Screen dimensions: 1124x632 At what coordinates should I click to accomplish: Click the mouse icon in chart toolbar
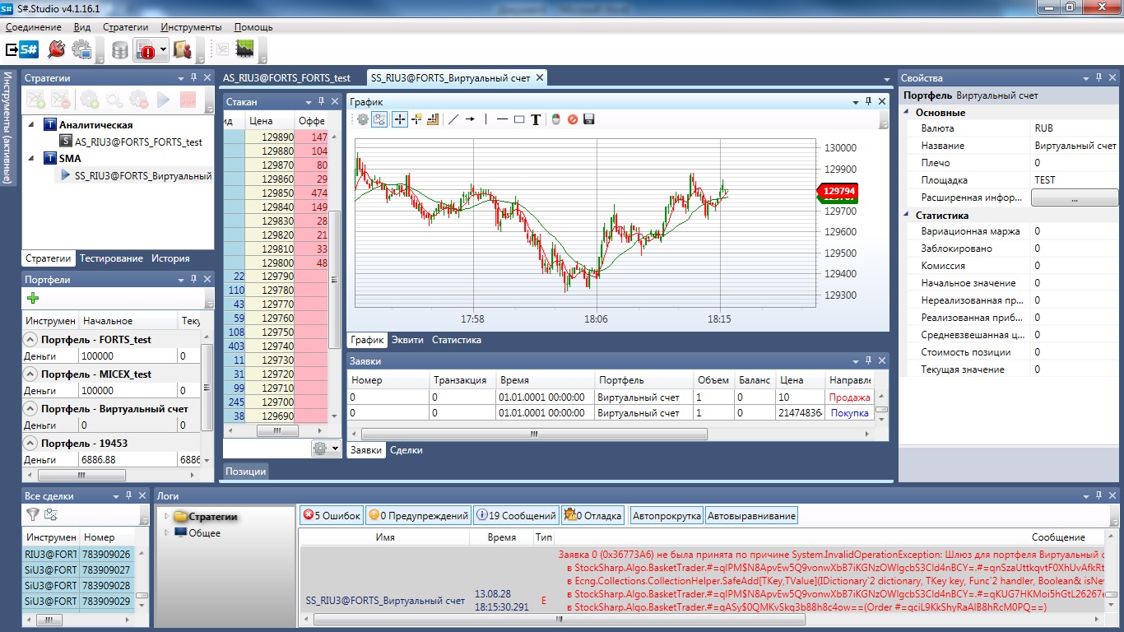point(556,119)
